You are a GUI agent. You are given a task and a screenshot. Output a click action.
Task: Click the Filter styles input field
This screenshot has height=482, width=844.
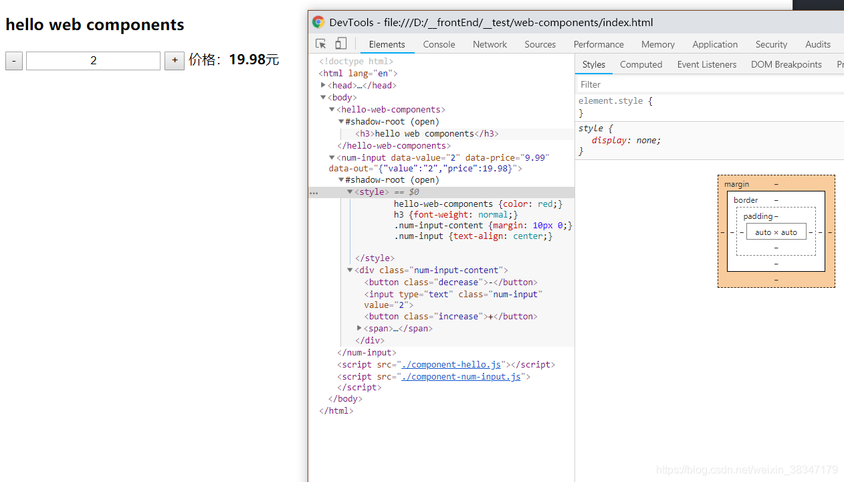(x=710, y=84)
